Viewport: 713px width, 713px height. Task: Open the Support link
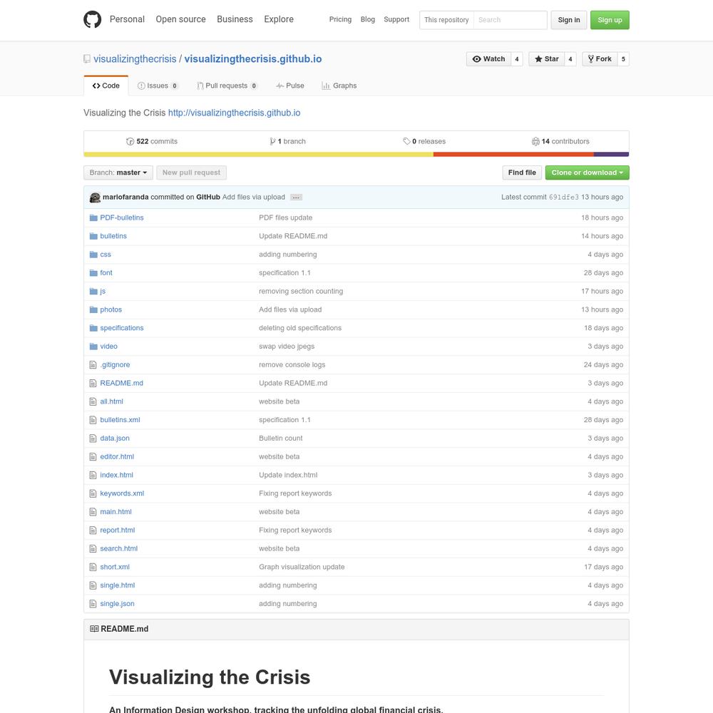coord(396,19)
